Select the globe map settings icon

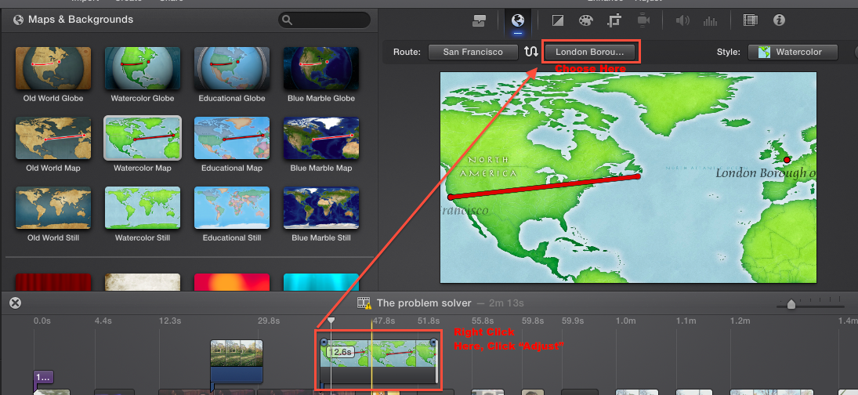pyautogui.click(x=518, y=20)
